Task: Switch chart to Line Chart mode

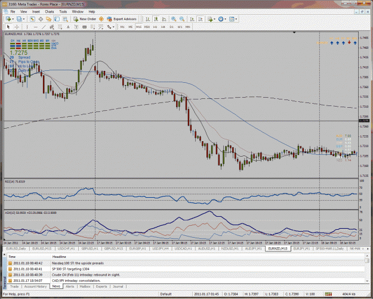Action: point(164,19)
